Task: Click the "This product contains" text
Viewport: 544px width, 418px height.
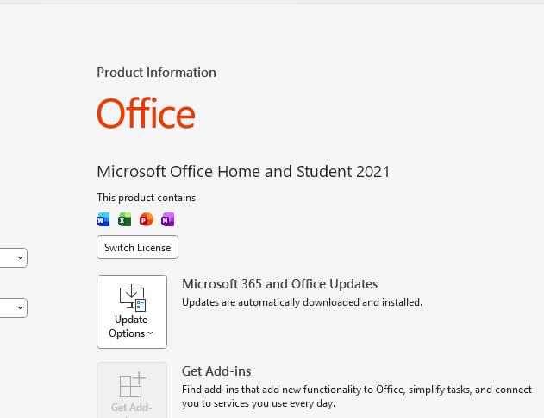Action: point(146,198)
